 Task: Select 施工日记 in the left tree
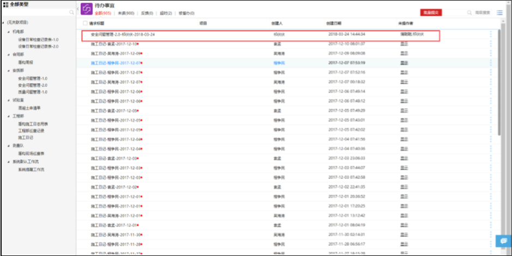click(x=26, y=138)
